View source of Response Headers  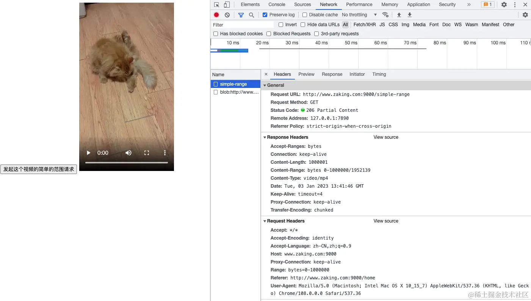pos(386,137)
